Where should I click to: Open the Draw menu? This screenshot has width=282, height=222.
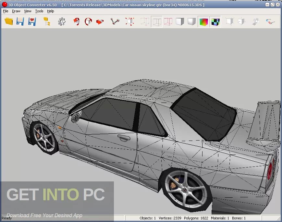click(16, 11)
